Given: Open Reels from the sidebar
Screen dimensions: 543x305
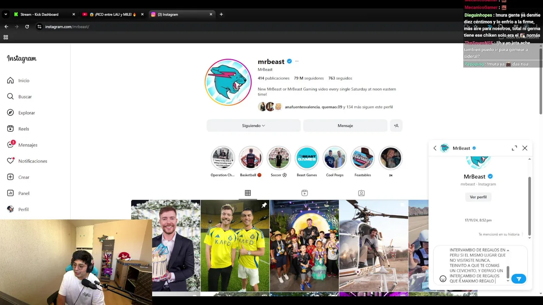Looking at the screenshot, I should [18, 129].
